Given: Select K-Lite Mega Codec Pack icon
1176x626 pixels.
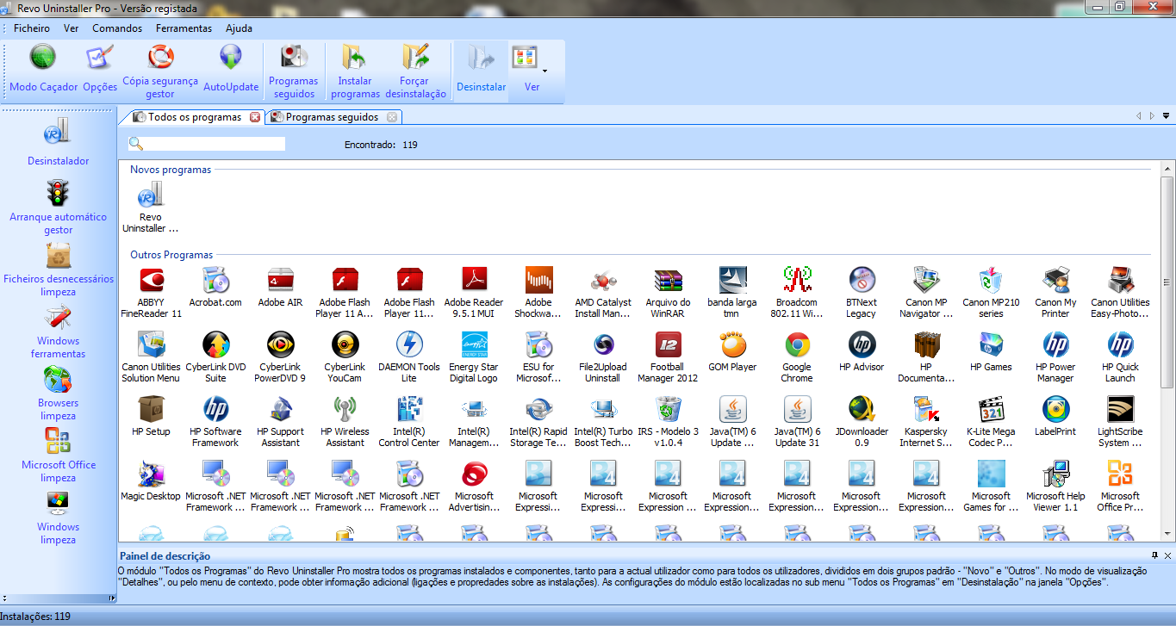Looking at the screenshot, I should coord(991,422).
